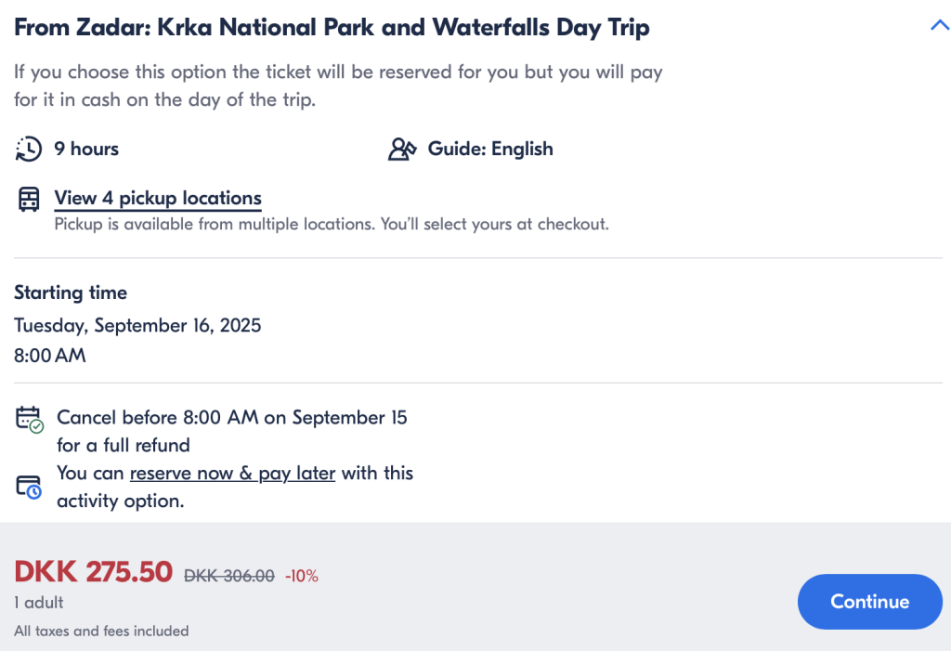The image size is (951, 651).
Task: Click All taxes and fees included note
Action: point(101,631)
